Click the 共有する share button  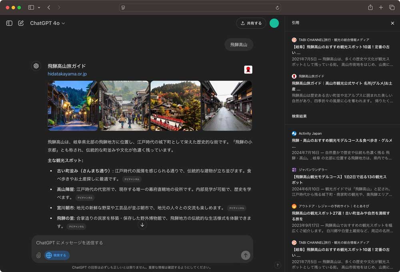point(251,23)
